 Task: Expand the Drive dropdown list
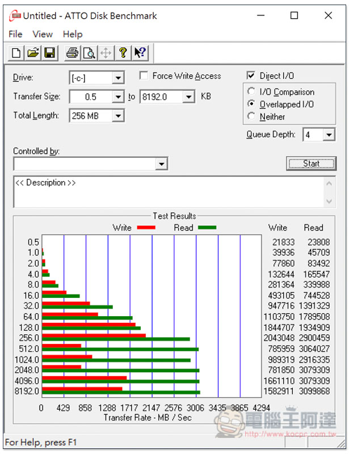(x=118, y=78)
